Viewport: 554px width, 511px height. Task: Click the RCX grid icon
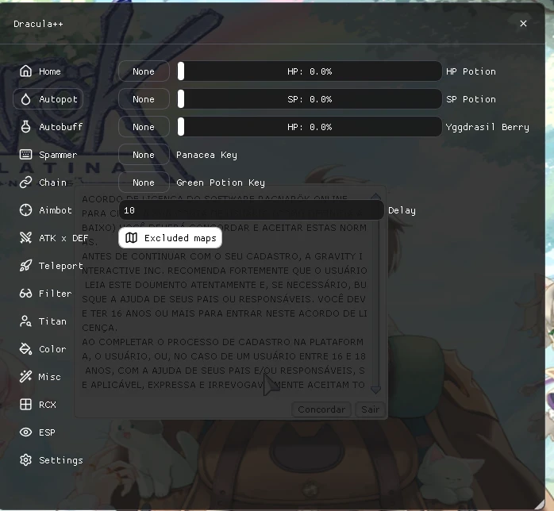coord(25,405)
